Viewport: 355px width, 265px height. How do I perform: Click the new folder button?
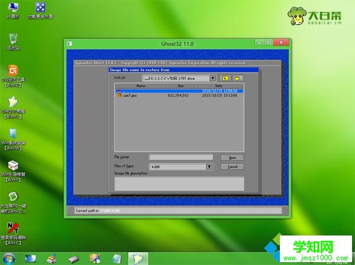click(x=237, y=78)
